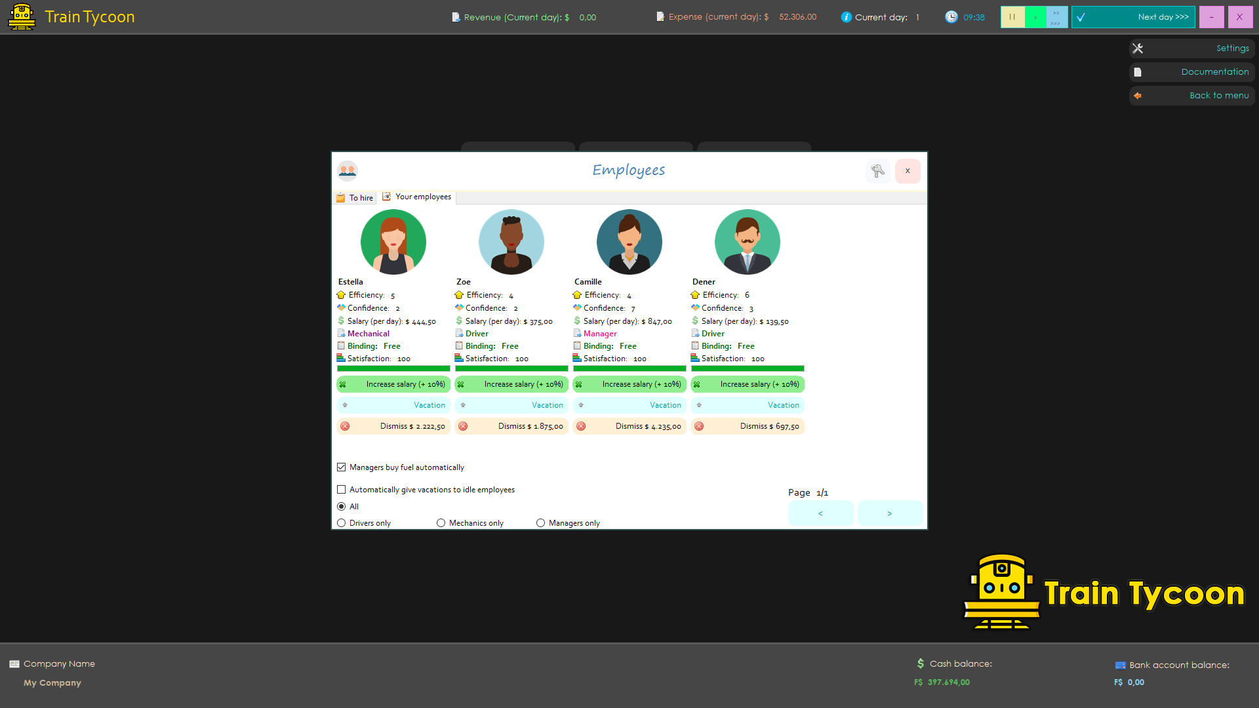Image resolution: width=1259 pixels, height=708 pixels.
Task: Click the Next day button
Action: click(x=1133, y=17)
